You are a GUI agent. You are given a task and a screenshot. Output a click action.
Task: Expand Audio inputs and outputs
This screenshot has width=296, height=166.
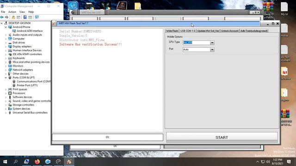point(6,35)
